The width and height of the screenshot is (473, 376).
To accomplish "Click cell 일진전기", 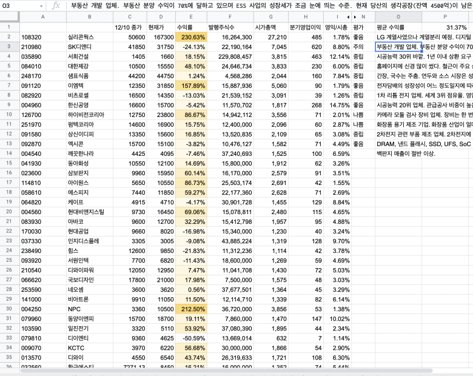I will coord(90,328).
